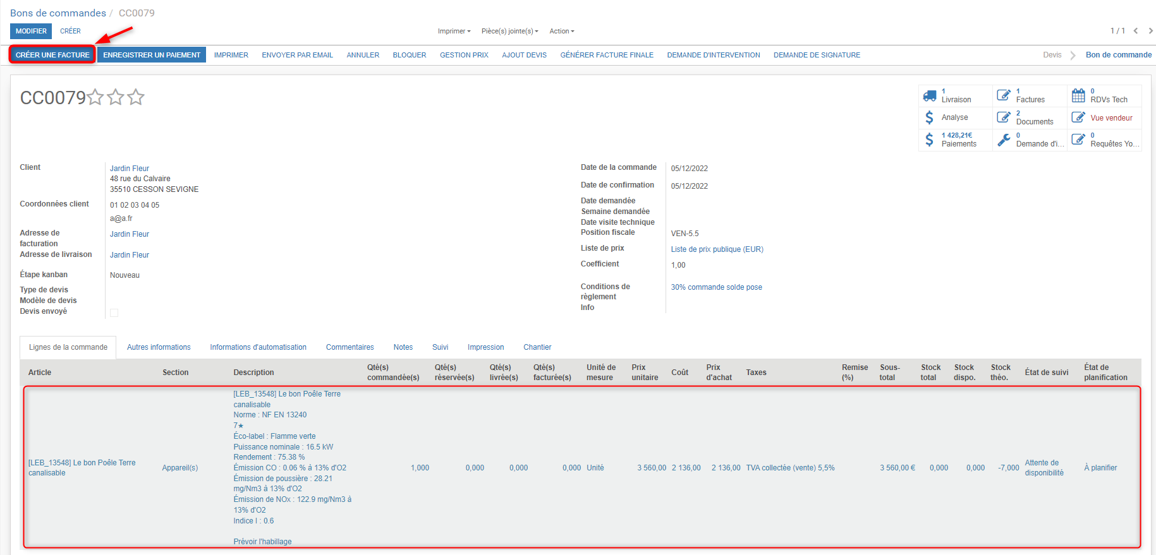
Task: Click the Créer button
Action: [70, 31]
